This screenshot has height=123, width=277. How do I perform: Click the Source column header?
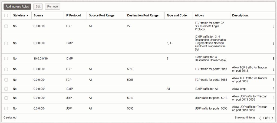[x=38, y=16]
